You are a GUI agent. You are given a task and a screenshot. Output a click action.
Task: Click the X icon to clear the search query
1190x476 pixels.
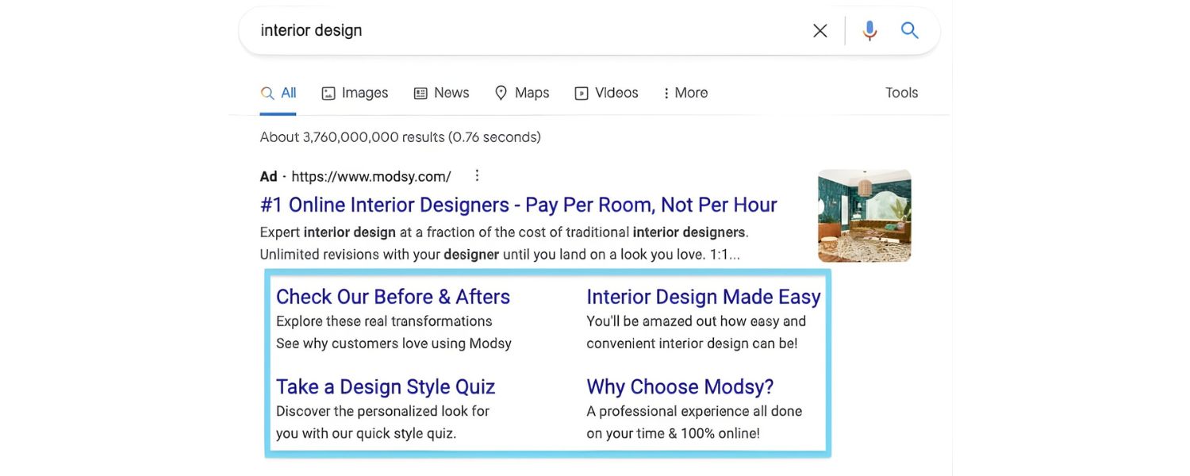click(820, 29)
